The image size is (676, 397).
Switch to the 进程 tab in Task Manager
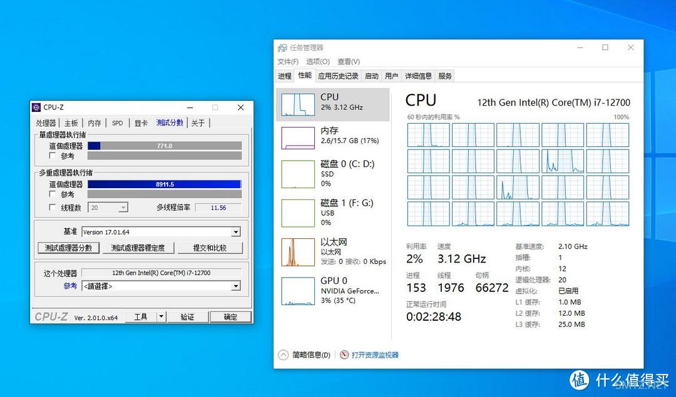click(285, 76)
